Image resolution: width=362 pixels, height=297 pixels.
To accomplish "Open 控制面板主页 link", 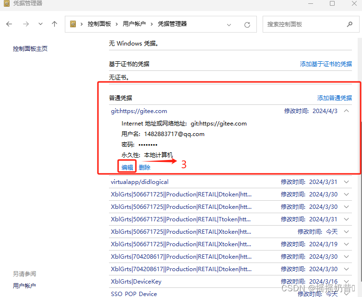I will [30, 48].
